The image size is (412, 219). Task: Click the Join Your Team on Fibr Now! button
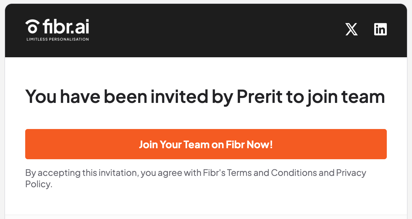pyautogui.click(x=206, y=144)
